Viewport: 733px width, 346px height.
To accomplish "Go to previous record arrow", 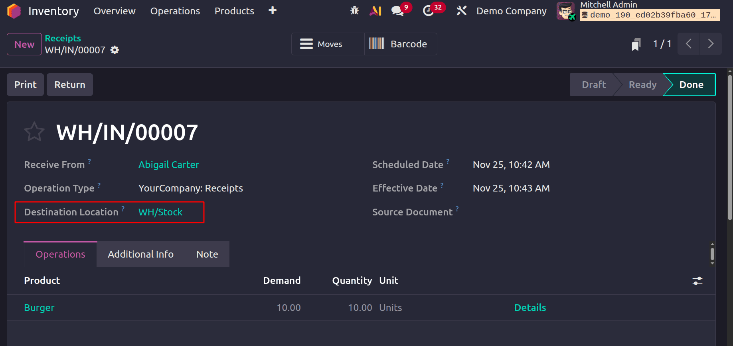I will (x=689, y=44).
